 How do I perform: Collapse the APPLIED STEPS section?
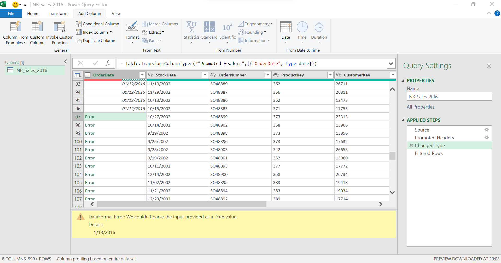tap(403, 120)
